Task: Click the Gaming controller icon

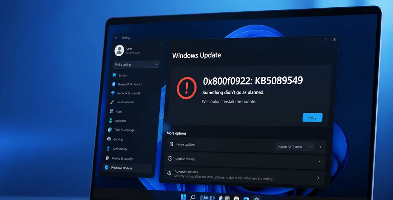Action: (109, 139)
